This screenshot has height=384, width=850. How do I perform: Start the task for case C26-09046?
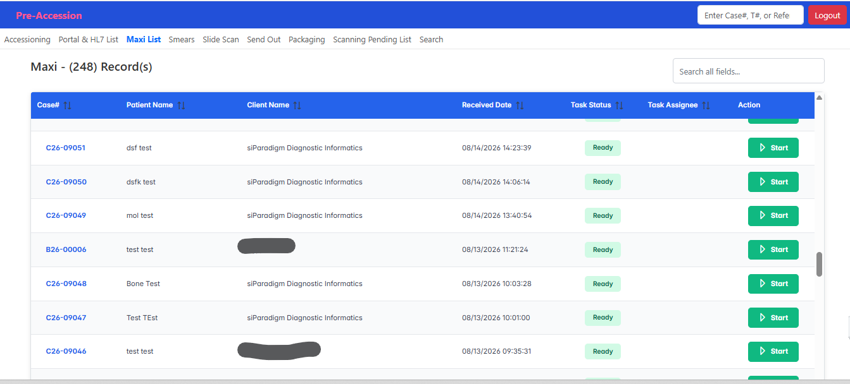click(x=773, y=351)
